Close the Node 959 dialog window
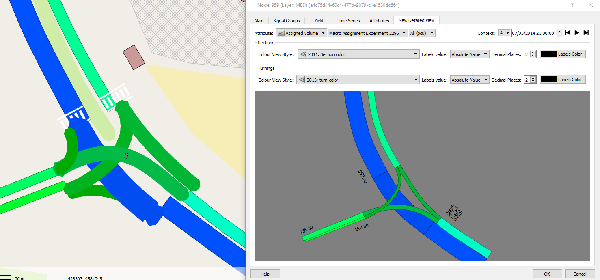The height and width of the screenshot is (280, 600). click(590, 5)
